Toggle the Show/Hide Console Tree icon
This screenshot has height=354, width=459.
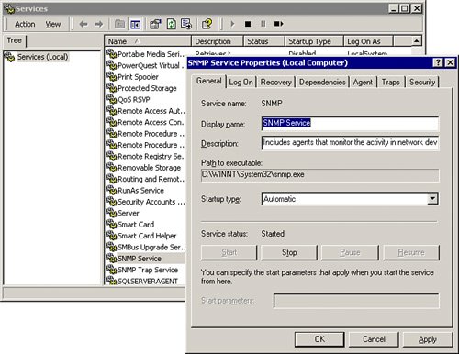[135, 24]
